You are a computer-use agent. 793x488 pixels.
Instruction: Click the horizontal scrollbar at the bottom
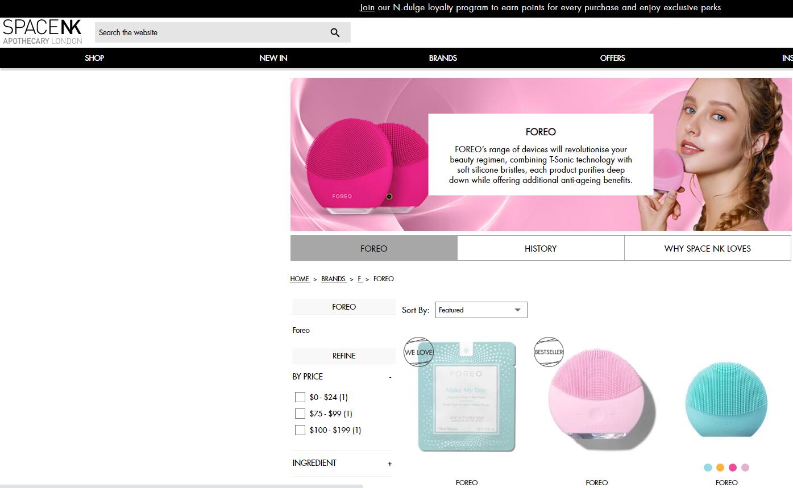[x=182, y=486]
